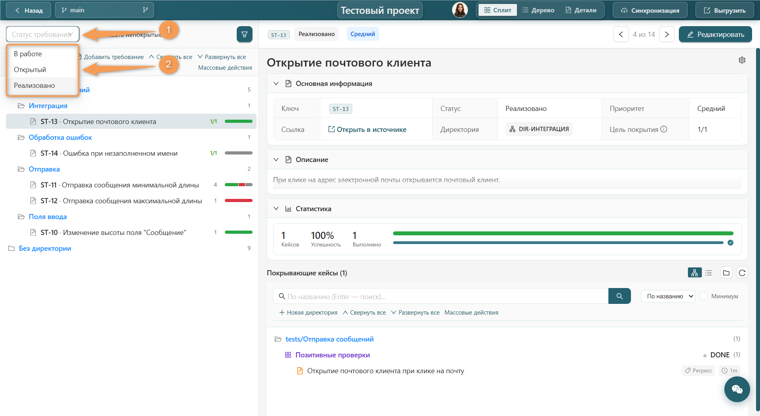
Task: Click the Синхронизация button
Action: [650, 10]
